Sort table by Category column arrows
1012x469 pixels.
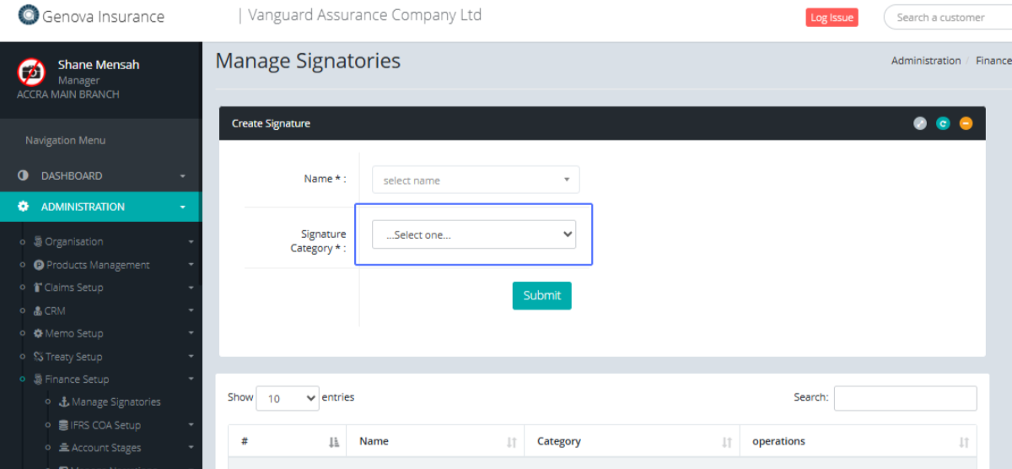point(727,442)
